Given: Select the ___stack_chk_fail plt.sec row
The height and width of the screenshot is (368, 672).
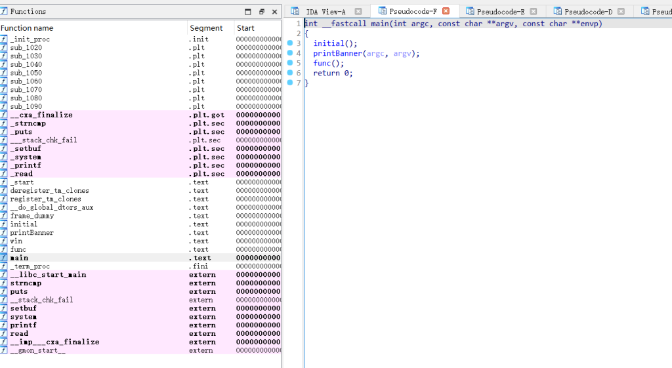Looking at the screenshot, I should tap(140, 140).
